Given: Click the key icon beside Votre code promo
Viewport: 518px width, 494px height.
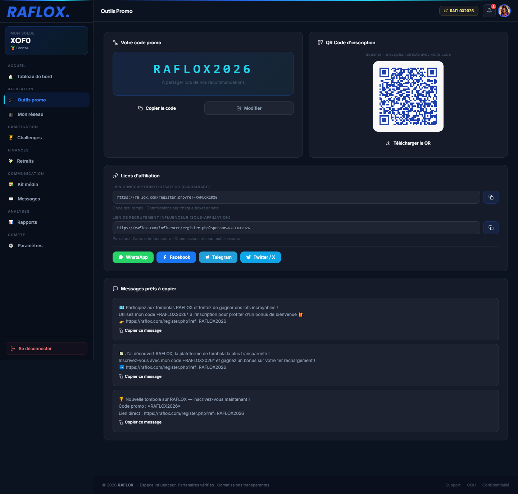Looking at the screenshot, I should (115, 43).
